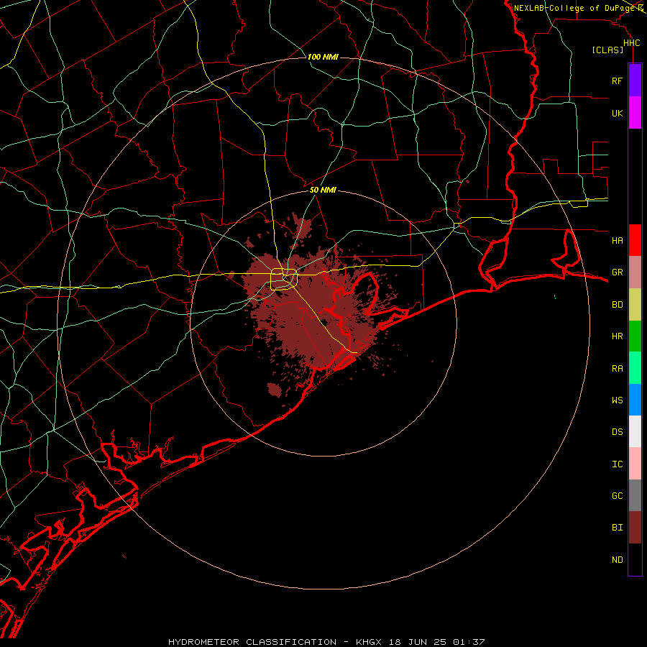Screen dimensions: 647x647
Task: Click the GC legend label text
Action: coord(617,496)
